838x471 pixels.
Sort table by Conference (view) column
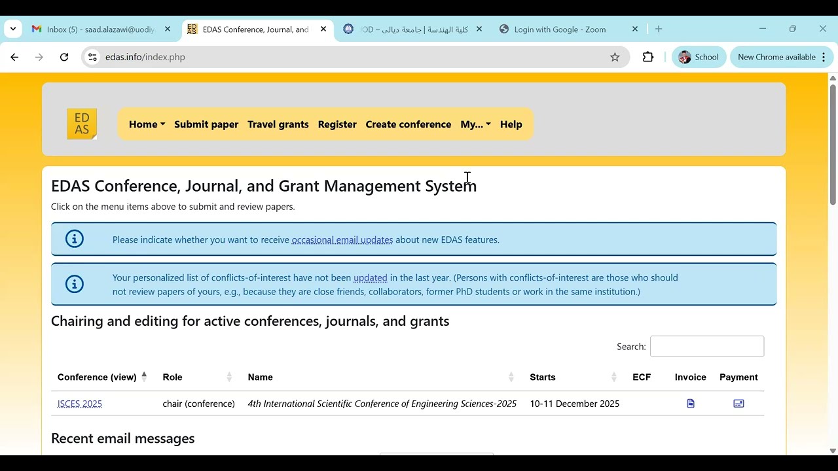pos(103,377)
